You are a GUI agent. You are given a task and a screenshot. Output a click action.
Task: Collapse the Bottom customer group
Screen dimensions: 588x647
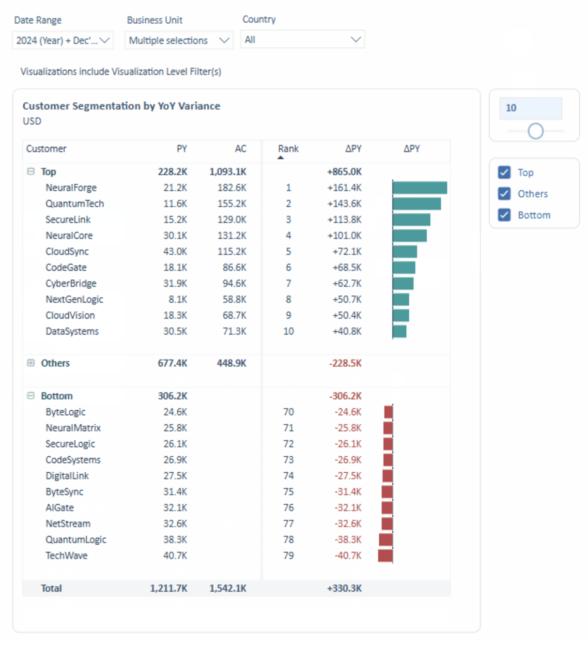31,396
